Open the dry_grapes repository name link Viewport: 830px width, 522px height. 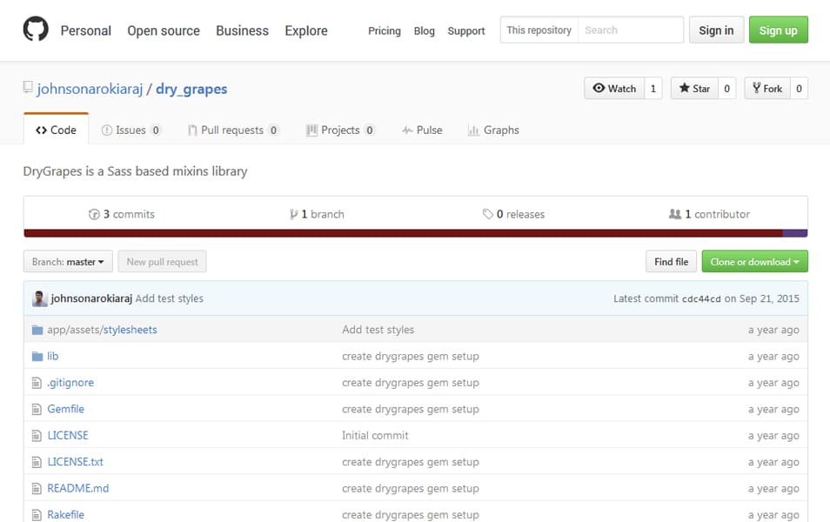[191, 89]
